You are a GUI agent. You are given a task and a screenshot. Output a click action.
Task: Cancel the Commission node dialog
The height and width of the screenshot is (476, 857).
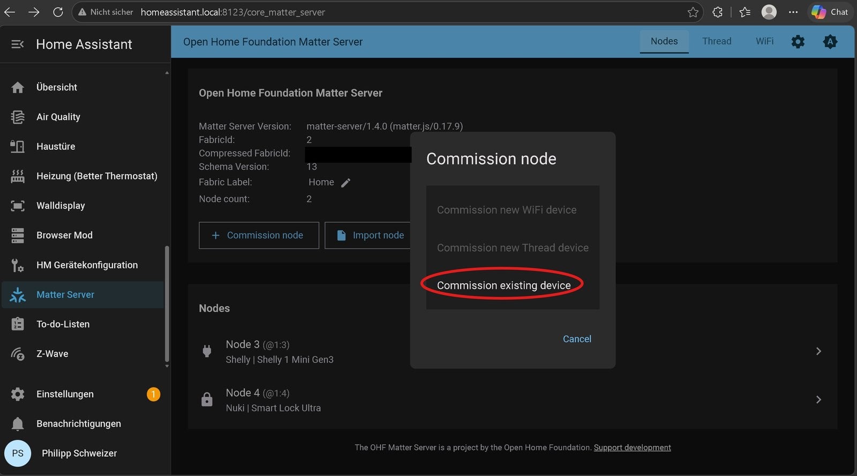coord(577,339)
